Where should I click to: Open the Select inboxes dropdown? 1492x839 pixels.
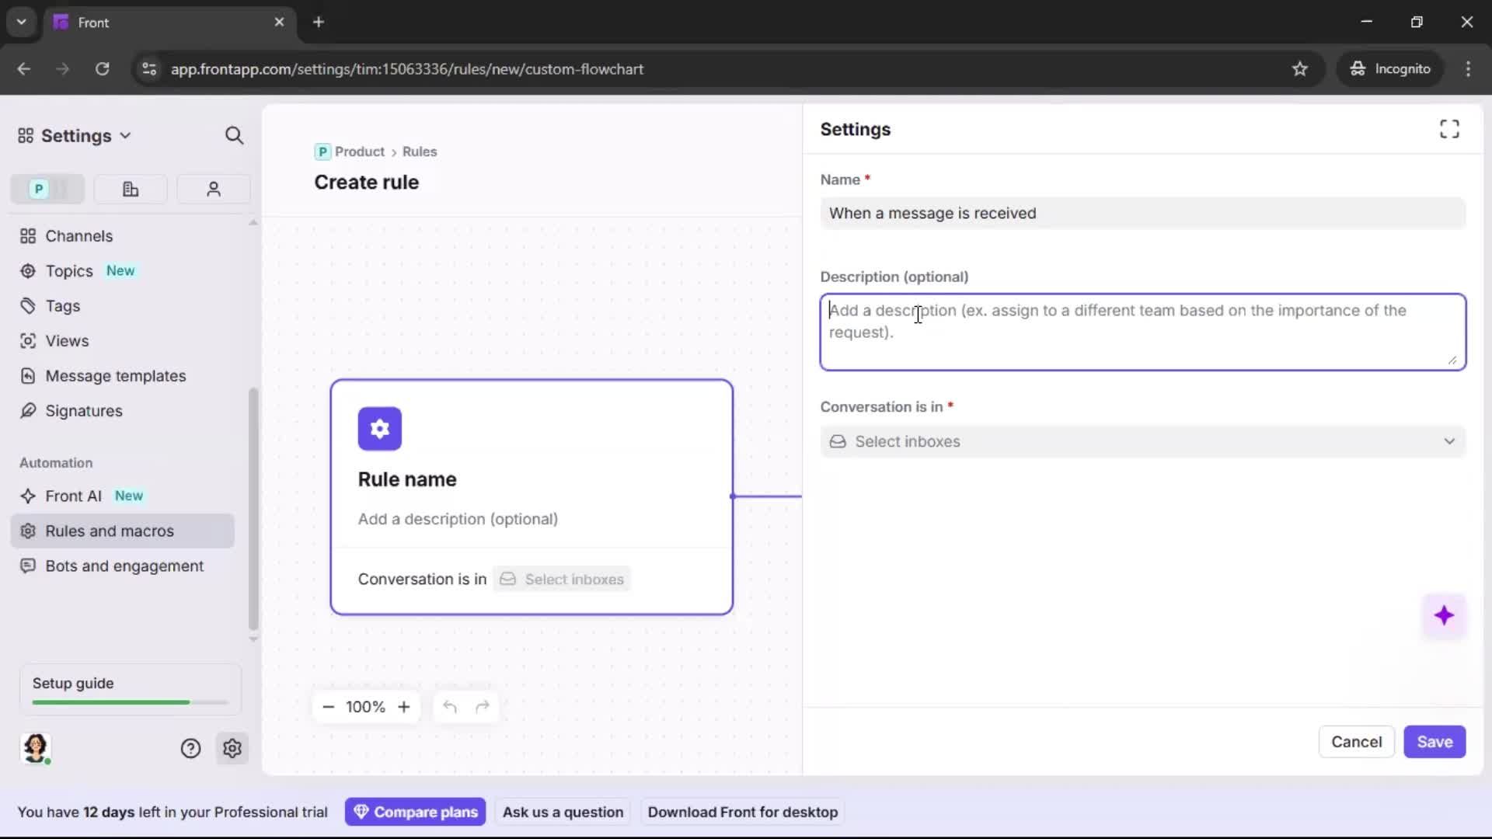coord(1142,441)
